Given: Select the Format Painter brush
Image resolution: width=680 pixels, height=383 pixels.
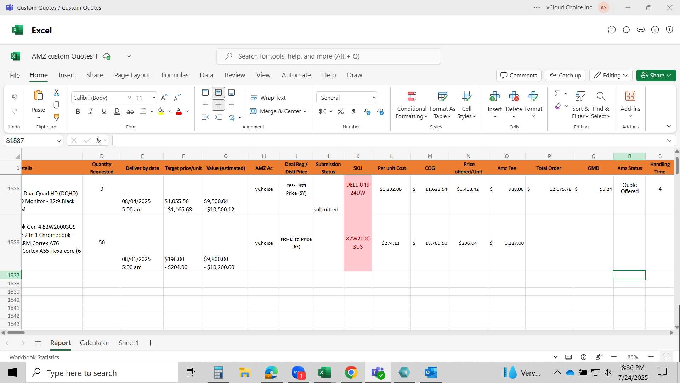Looking at the screenshot, I should pyautogui.click(x=57, y=117).
